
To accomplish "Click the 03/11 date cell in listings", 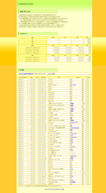I will [x=88, y=79].
